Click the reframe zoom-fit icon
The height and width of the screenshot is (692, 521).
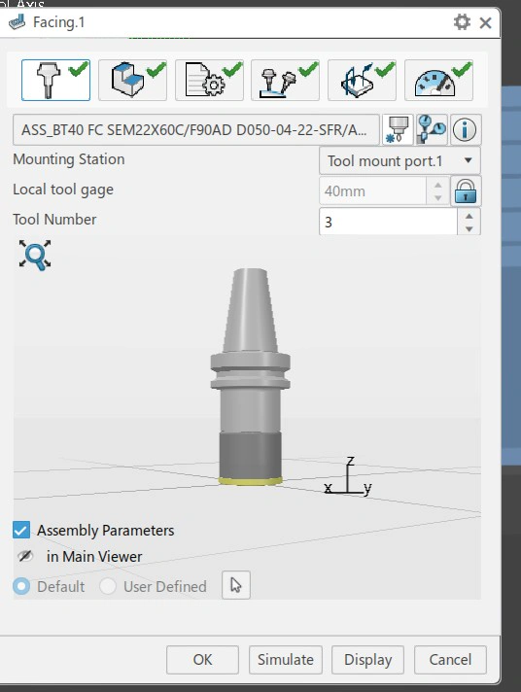click(x=35, y=255)
